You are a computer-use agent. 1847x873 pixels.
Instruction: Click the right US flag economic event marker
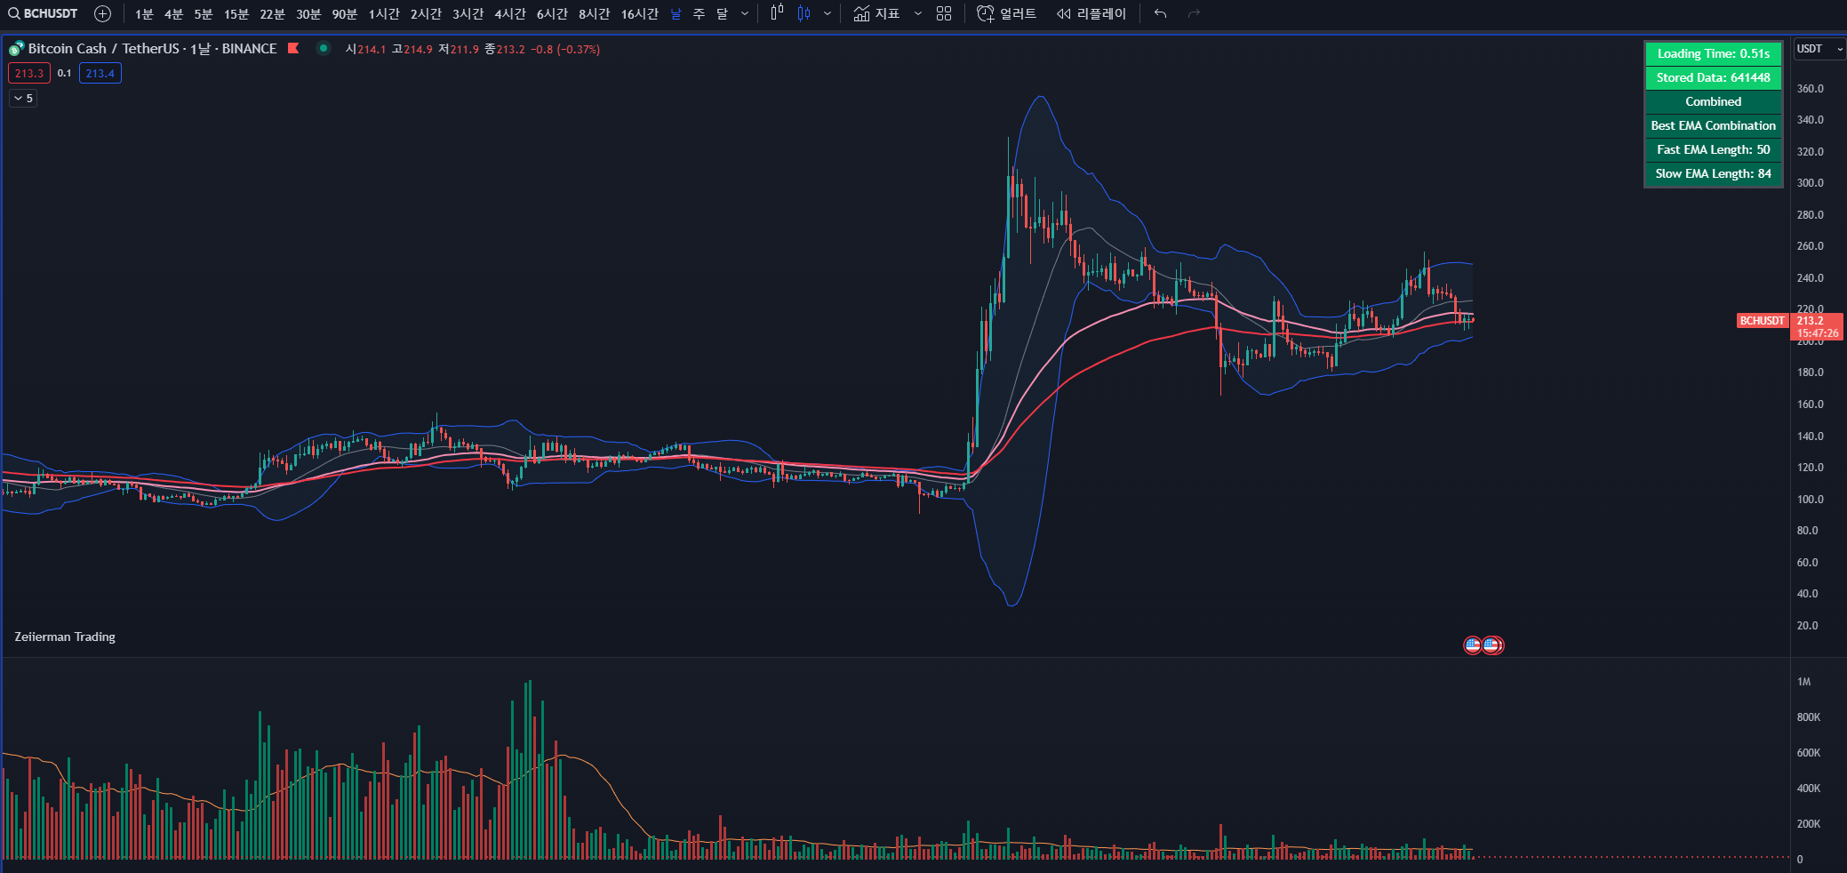coord(1492,645)
